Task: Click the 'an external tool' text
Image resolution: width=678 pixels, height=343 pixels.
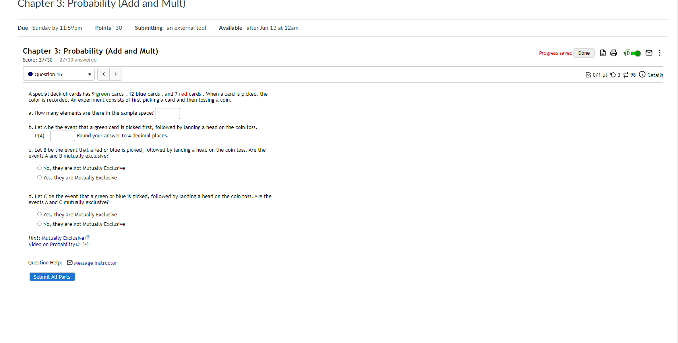Action: (186, 28)
